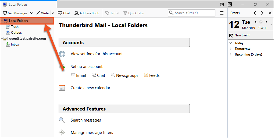Set up a new Email account
The height and width of the screenshot is (138, 274).
[x=78, y=75]
